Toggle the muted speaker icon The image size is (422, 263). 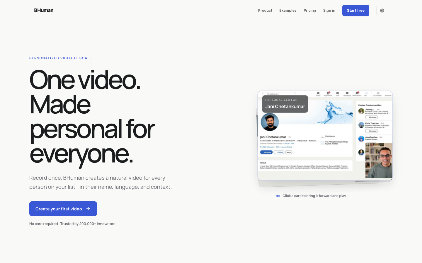[278, 196]
